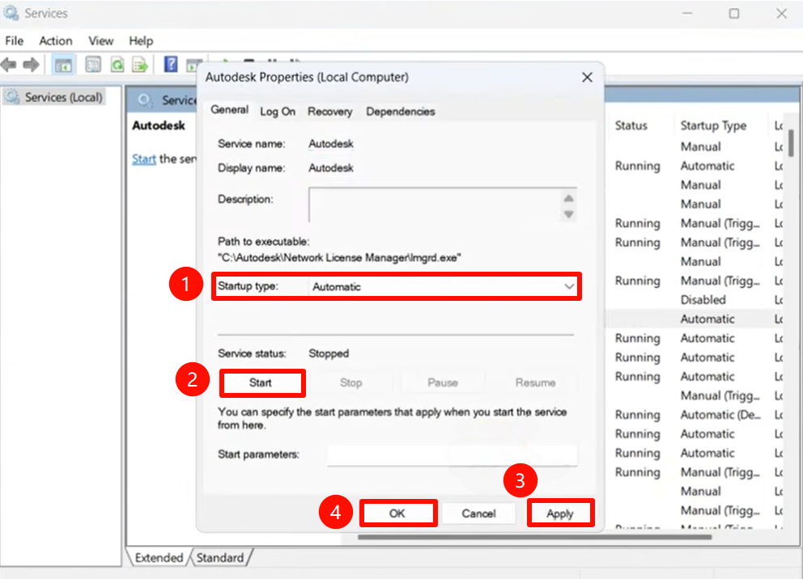Toggle the Show/Hide Console Tree toolbar icon

[x=63, y=65]
